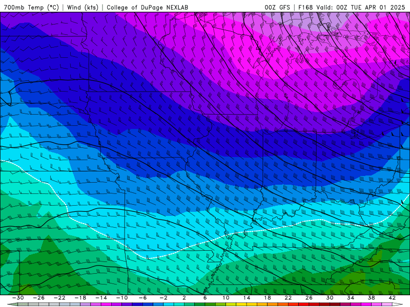Click the -22 value on the color scale
410x307 pixels.
click(59, 298)
